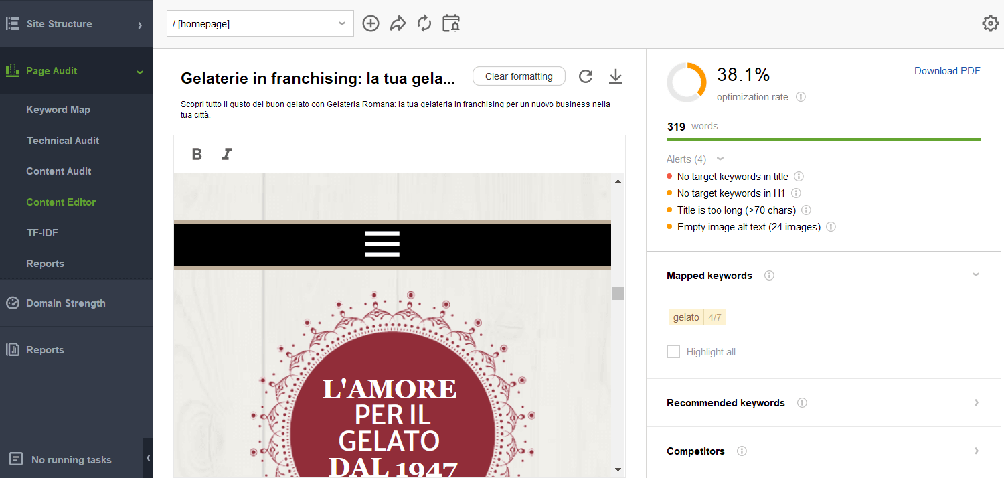Click the Title is too long alert
The width and height of the screenshot is (1004, 478).
point(736,210)
